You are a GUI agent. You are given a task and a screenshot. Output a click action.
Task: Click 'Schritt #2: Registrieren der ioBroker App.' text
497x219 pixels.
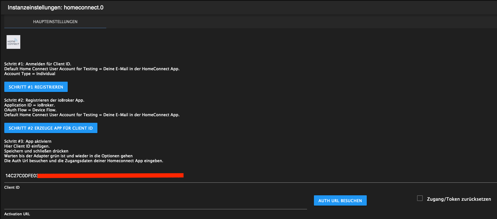pos(44,100)
